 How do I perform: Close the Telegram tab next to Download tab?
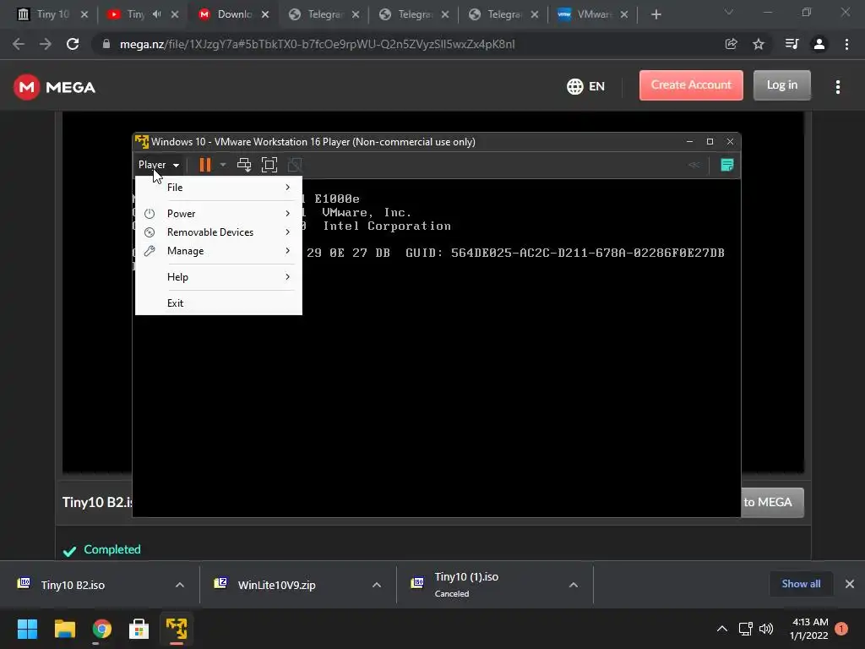coord(356,15)
